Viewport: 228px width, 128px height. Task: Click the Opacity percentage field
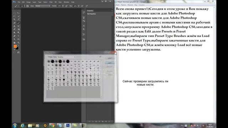(x=59, y=6)
